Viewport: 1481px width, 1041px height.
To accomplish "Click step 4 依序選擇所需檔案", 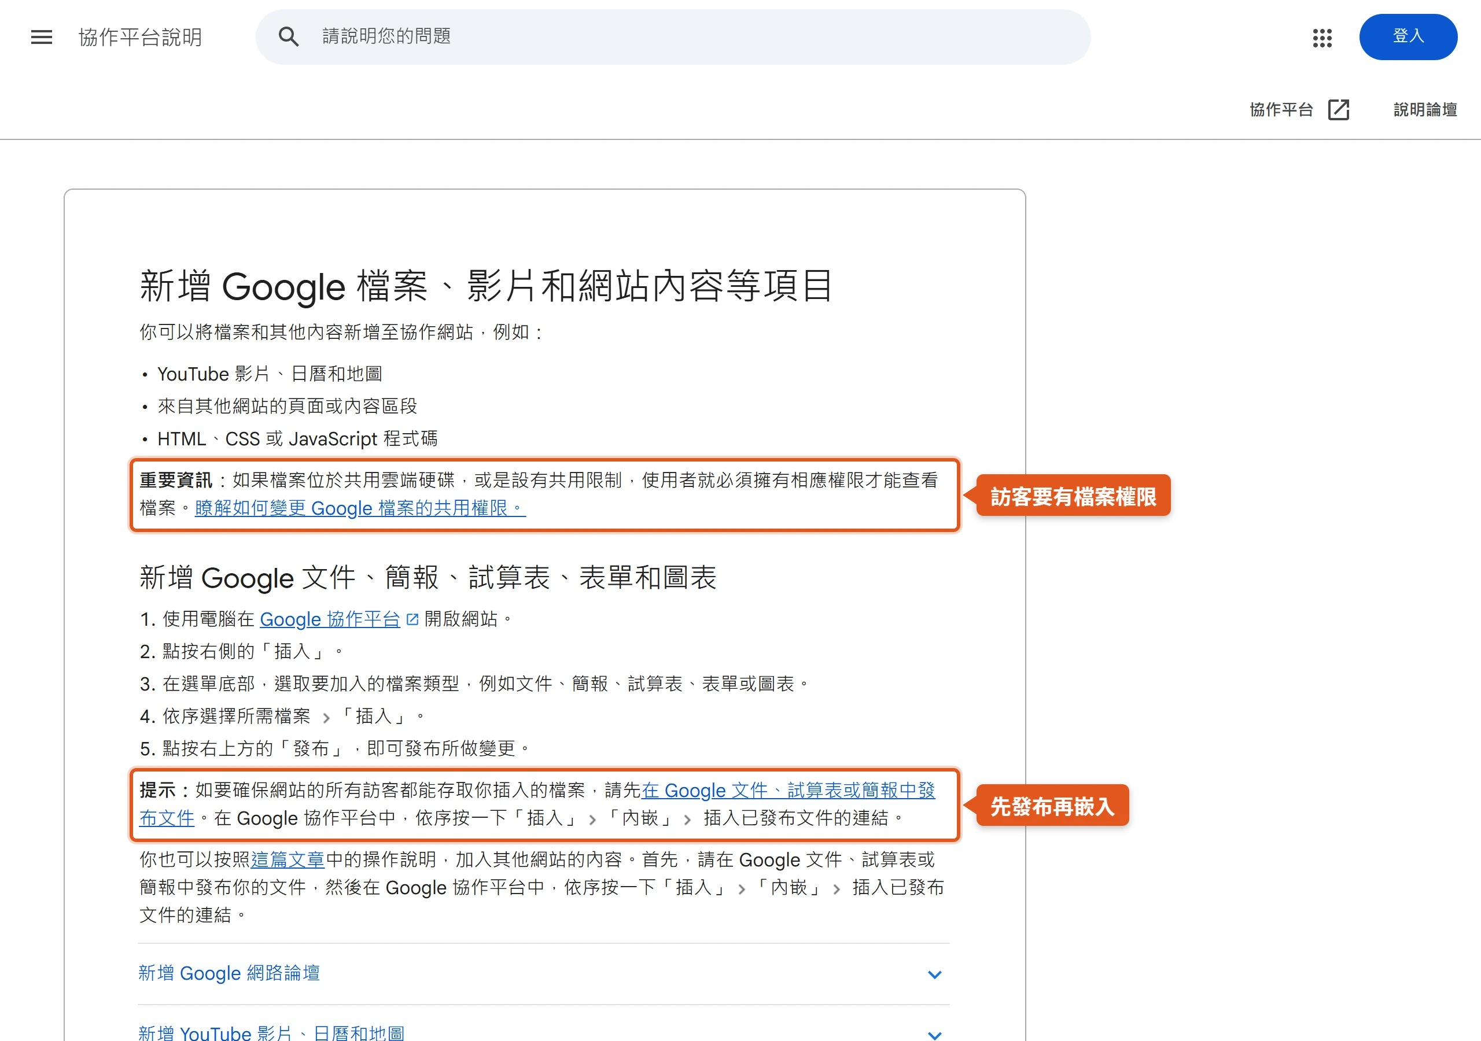I will (282, 716).
